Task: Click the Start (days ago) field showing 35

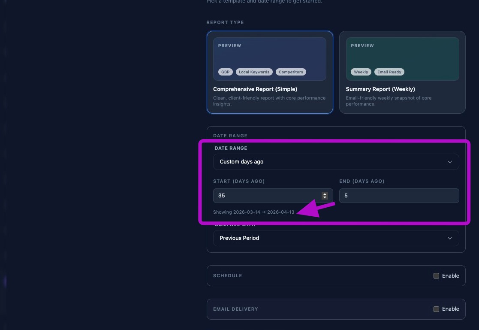Action: (273, 196)
